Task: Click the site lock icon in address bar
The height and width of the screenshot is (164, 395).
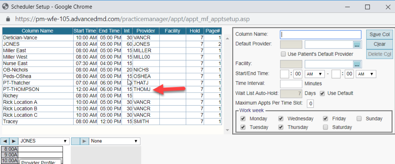Action: point(8,19)
